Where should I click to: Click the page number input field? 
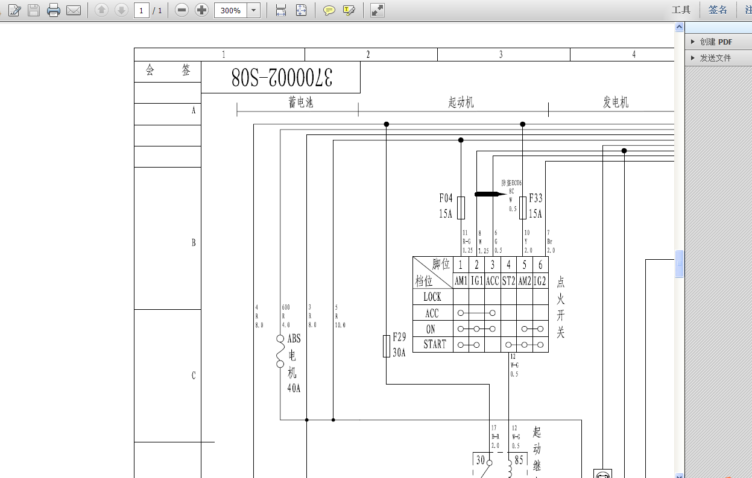(142, 10)
